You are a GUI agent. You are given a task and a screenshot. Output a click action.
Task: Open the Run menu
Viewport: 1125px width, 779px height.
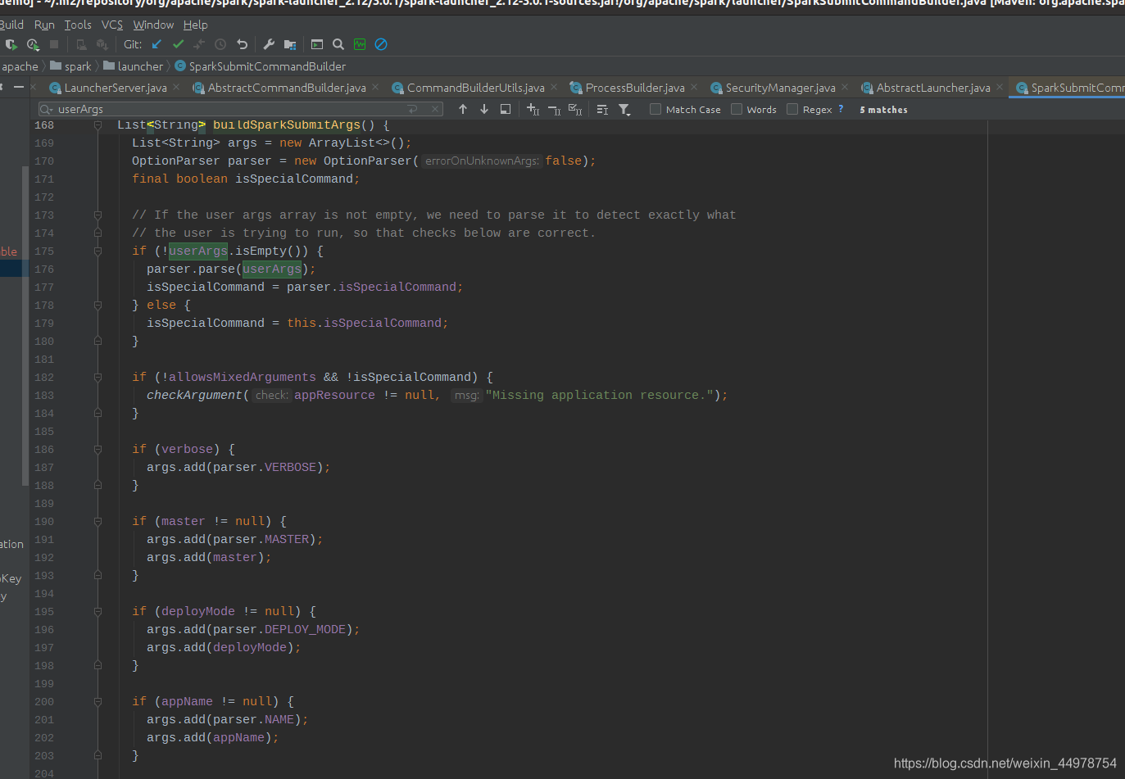click(44, 25)
